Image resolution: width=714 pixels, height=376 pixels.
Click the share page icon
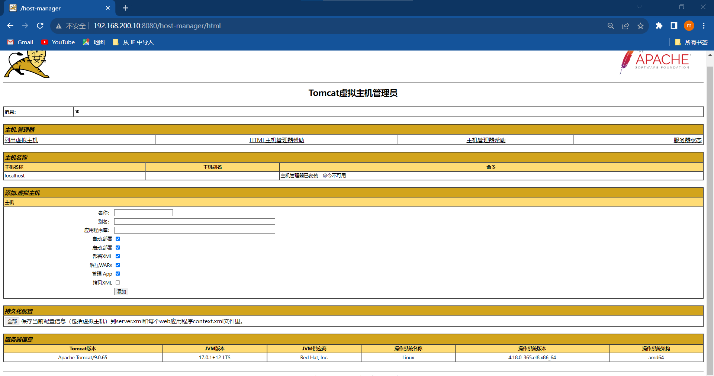(x=625, y=26)
